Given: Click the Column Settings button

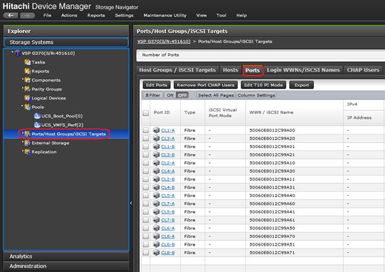Looking at the screenshot, I should click(256, 95).
